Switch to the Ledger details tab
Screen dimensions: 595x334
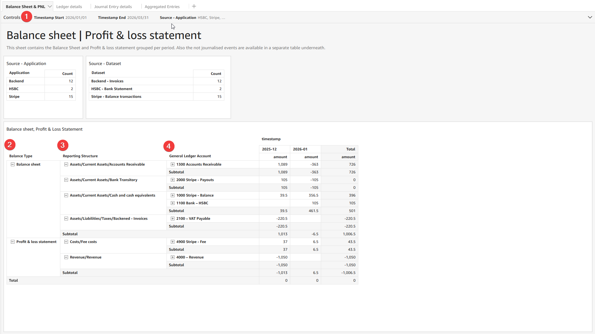click(69, 7)
